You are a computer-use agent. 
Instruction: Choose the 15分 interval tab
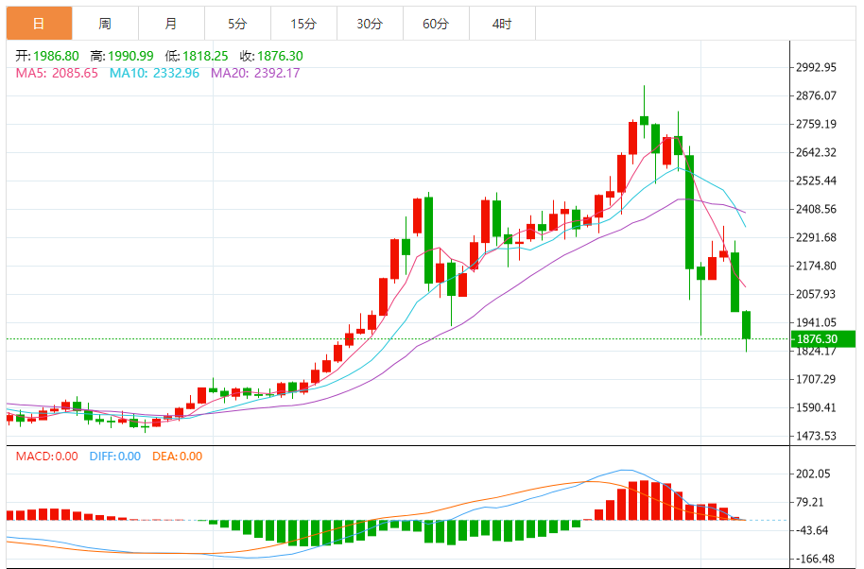pyautogui.click(x=302, y=24)
